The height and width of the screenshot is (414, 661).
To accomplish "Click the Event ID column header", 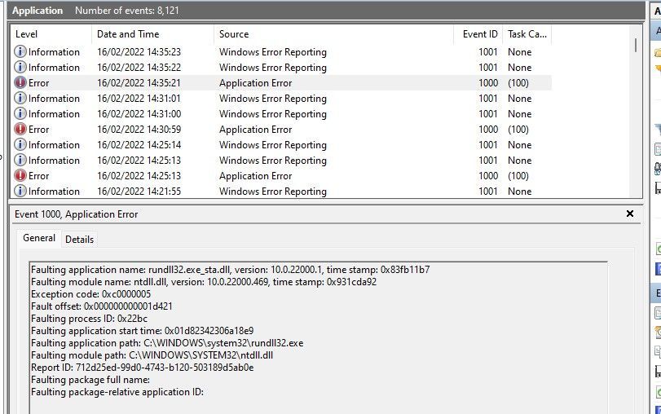I will (478, 34).
